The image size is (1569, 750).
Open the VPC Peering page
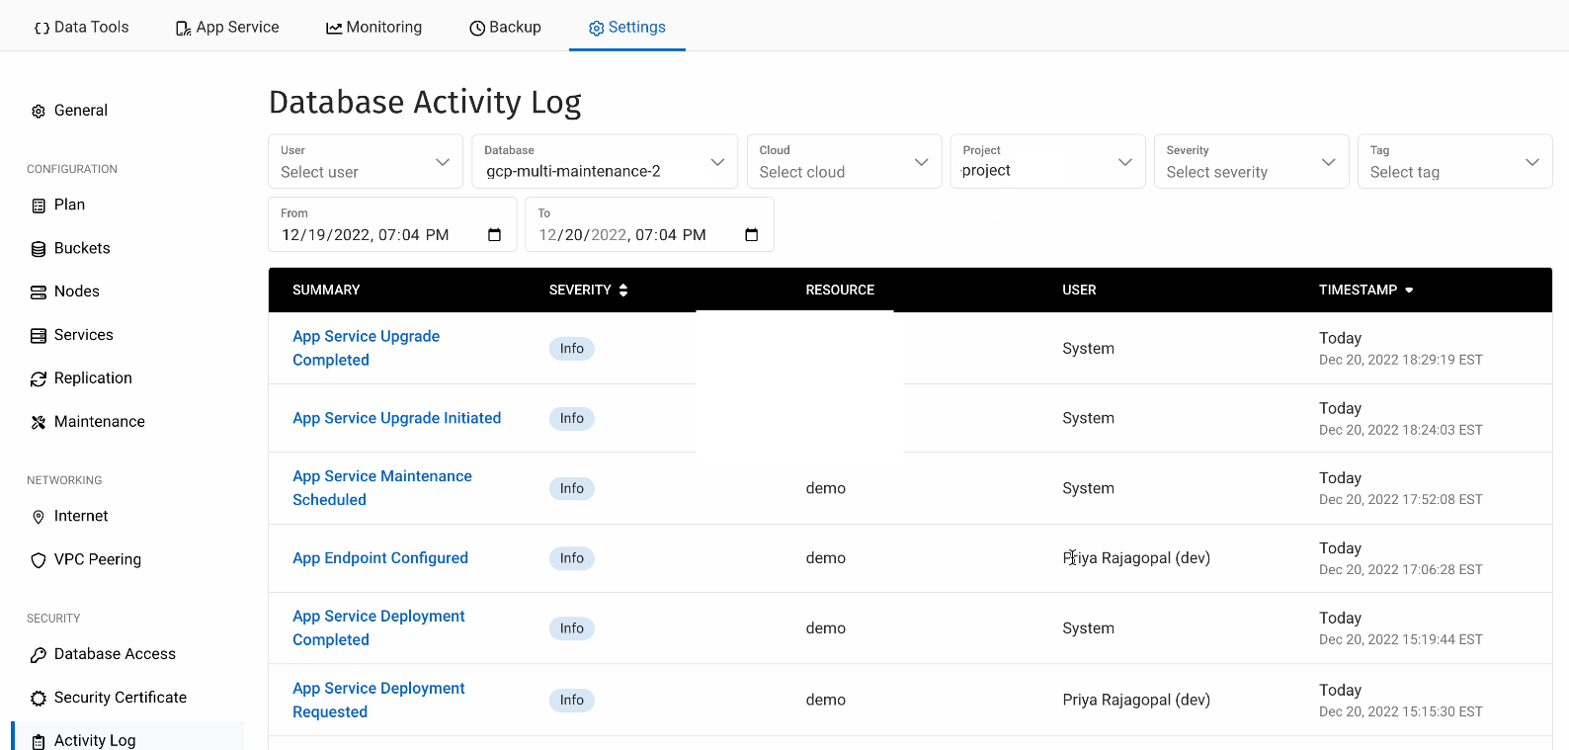[98, 559]
